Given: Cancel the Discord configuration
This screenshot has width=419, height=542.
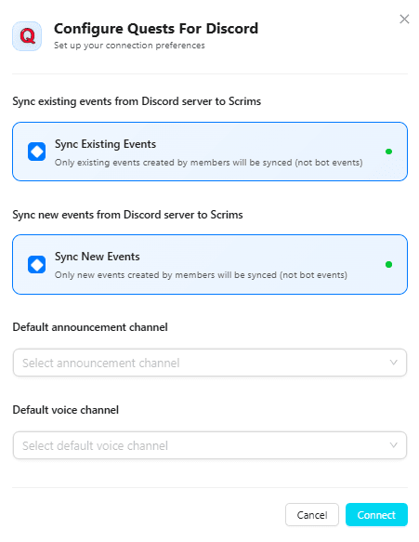Looking at the screenshot, I should pyautogui.click(x=312, y=515).
